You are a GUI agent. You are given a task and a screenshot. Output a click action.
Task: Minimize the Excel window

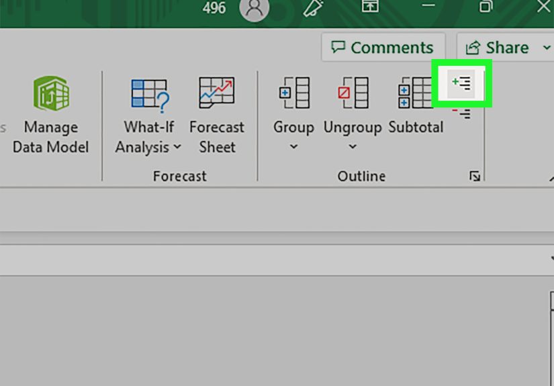point(428,5)
